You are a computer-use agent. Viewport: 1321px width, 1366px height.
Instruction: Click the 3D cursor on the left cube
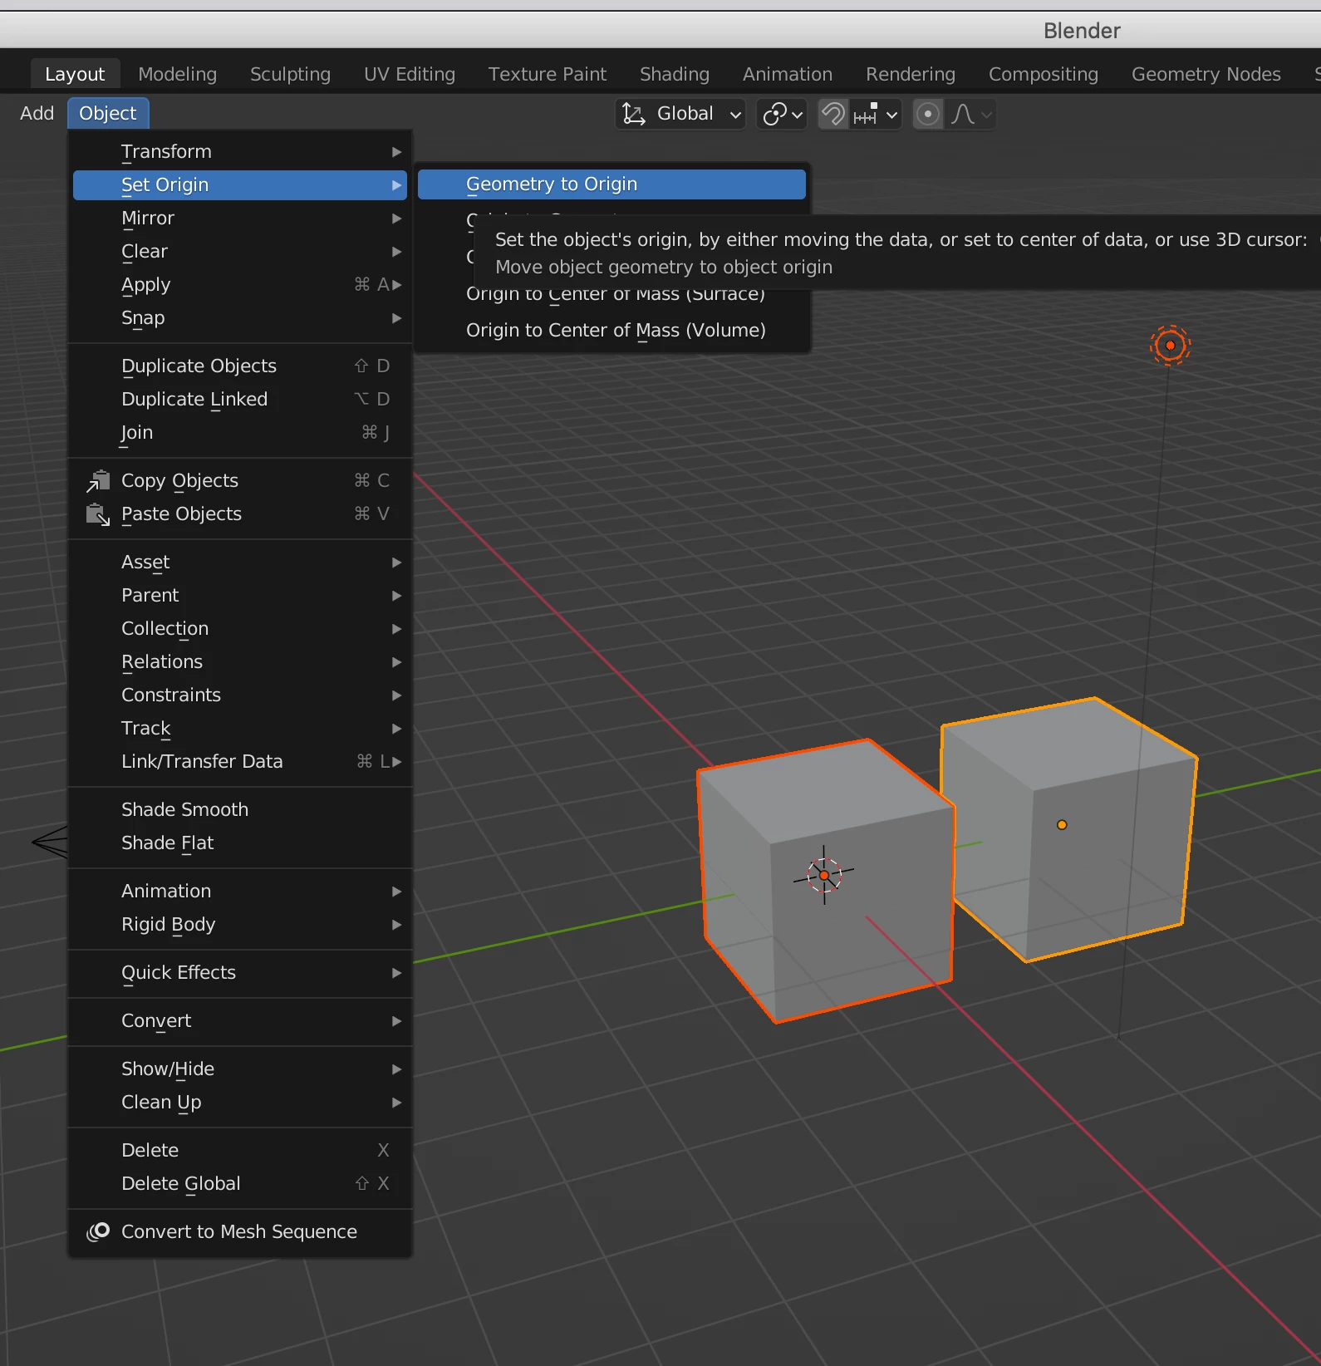click(824, 875)
